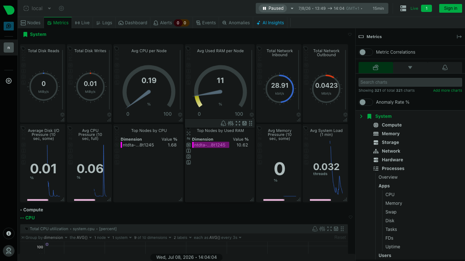Fullscreen the Top Nodes by Used RAM chart

point(238,123)
